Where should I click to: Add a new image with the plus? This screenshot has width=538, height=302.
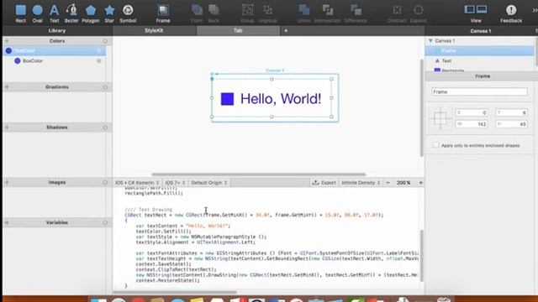7,183
